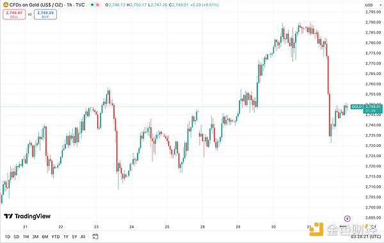Open symbol search from CFDs on Gold title
This screenshot has width=384, height=243.
coord(47,4)
